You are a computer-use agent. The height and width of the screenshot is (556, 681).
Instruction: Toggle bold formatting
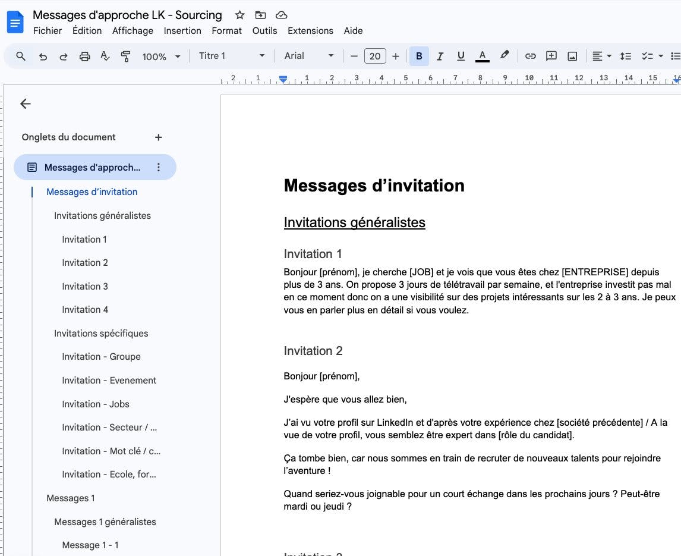[x=419, y=56]
